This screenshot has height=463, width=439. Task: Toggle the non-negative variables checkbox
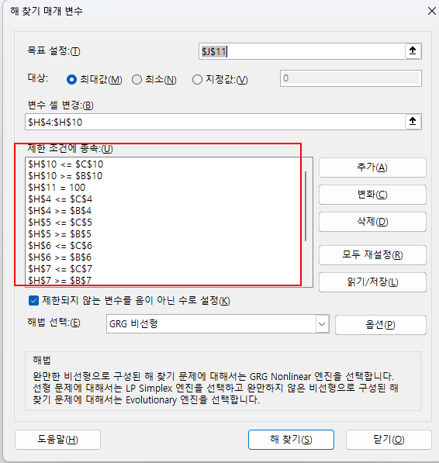[33, 301]
